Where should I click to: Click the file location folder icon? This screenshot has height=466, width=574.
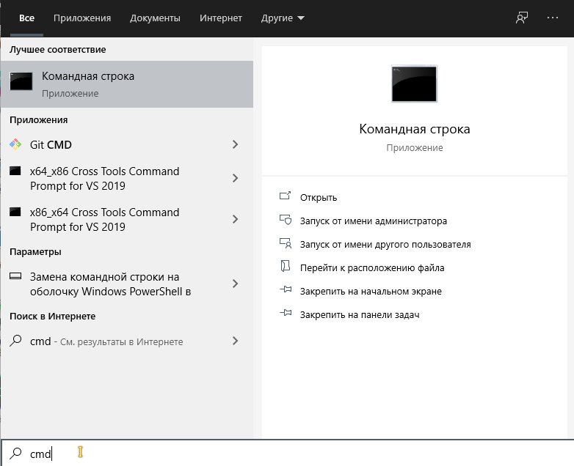[x=286, y=267]
